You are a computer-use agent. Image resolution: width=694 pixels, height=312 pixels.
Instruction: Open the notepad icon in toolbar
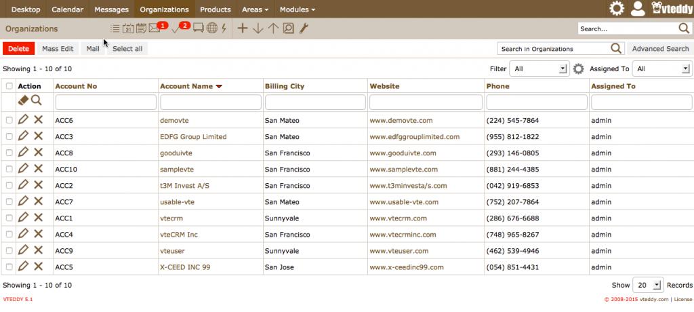click(141, 28)
